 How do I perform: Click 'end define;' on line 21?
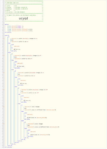click(x=8, y=32)
